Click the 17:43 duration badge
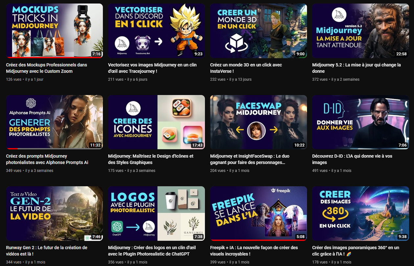414x266 pixels. tap(197, 145)
